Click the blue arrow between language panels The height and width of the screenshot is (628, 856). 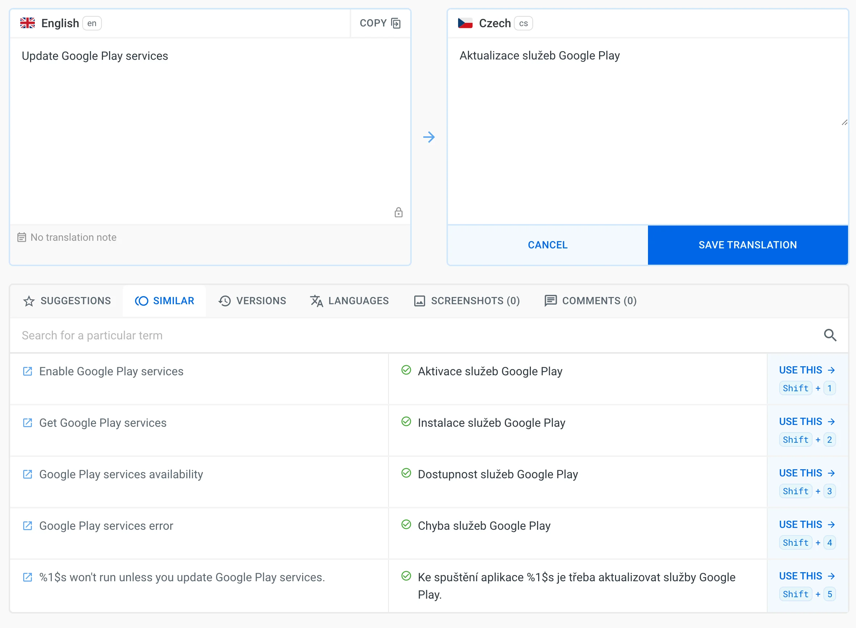429,137
